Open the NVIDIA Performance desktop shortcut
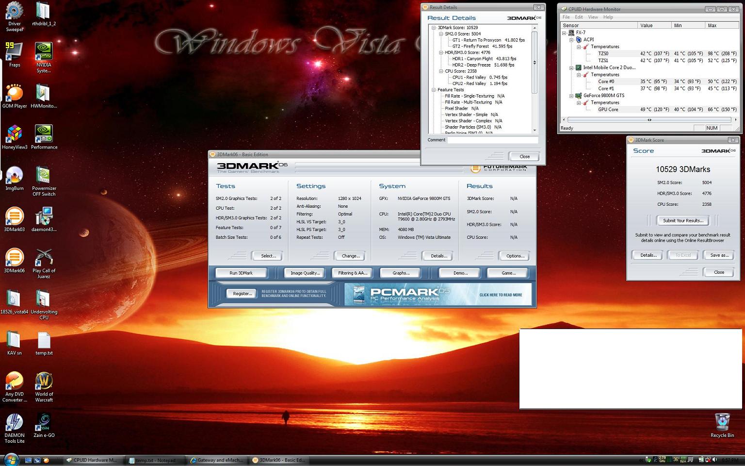The image size is (745, 466). pos(44,137)
